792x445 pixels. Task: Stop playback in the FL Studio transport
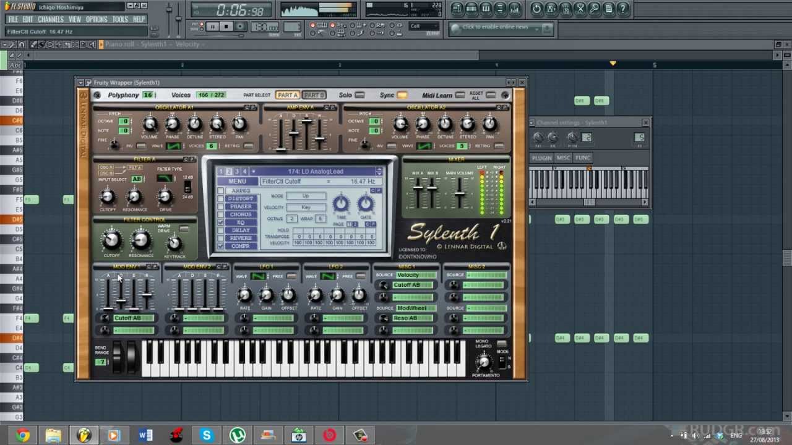click(226, 27)
